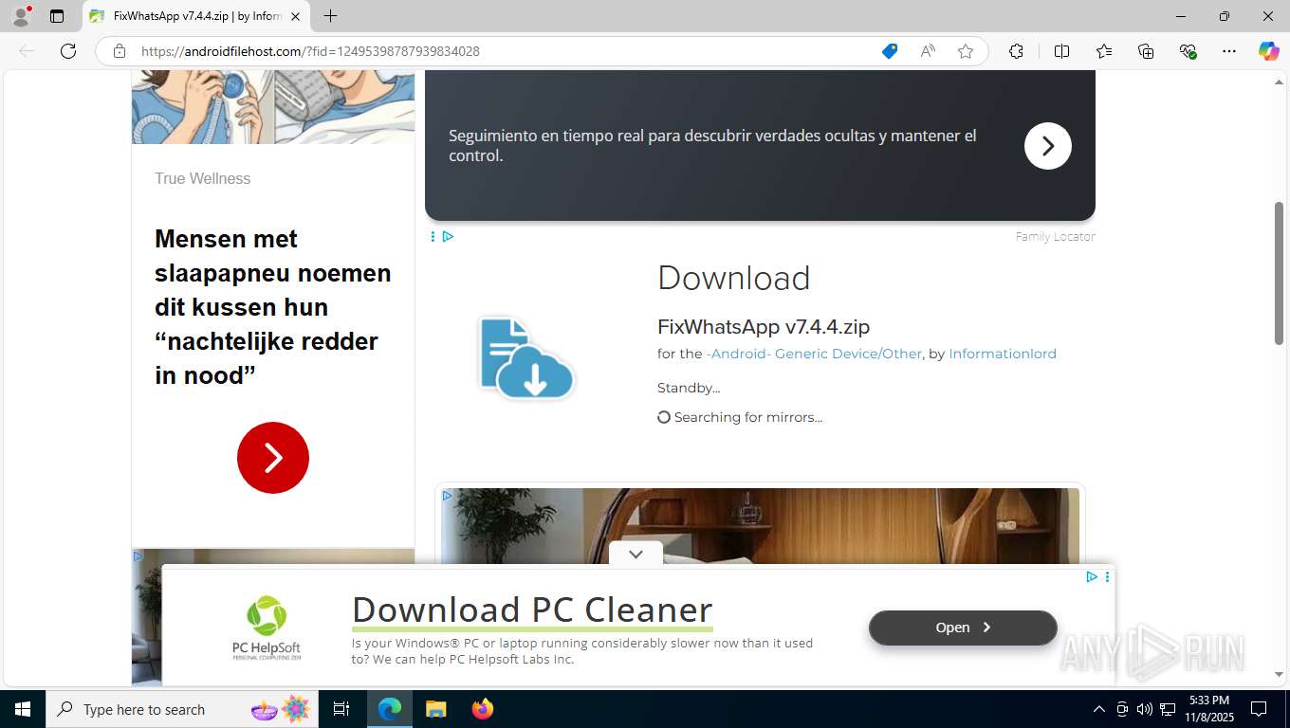Select the FixWhatsApp v7.4.4.zip browser tab
The width and height of the screenshot is (1290, 728).
tap(195, 16)
